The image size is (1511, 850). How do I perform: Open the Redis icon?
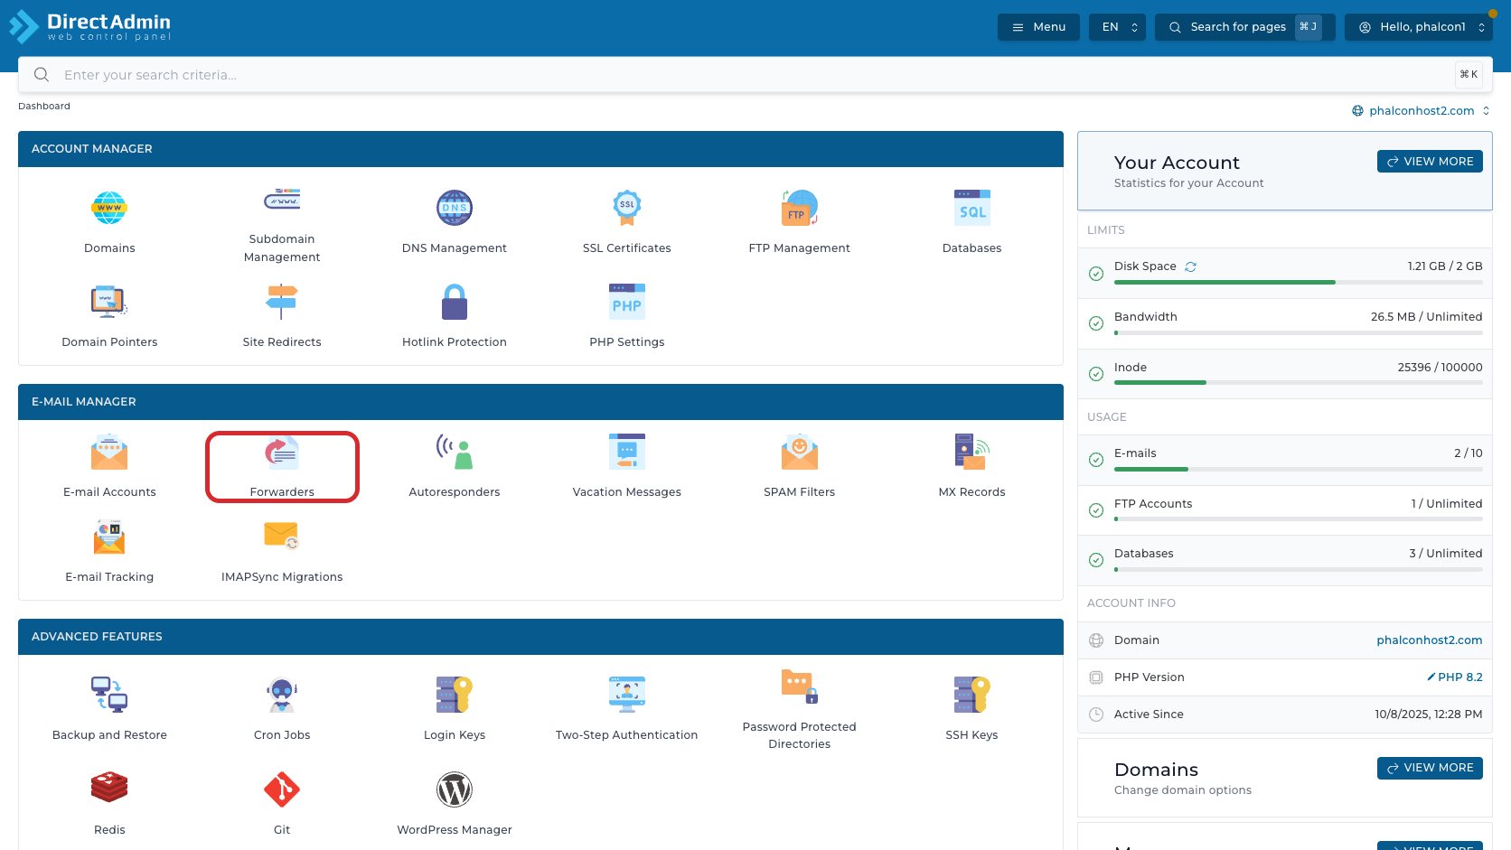[x=109, y=789]
